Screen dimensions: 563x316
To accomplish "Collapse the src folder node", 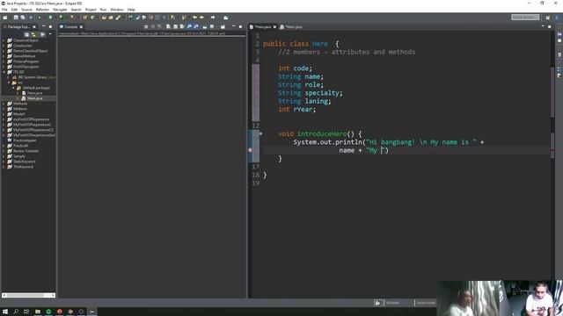I will tap(9, 83).
